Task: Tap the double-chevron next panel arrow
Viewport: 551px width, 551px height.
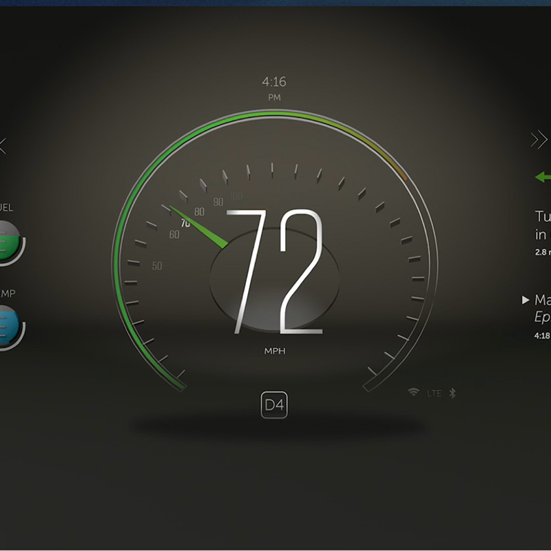Action: [x=539, y=140]
